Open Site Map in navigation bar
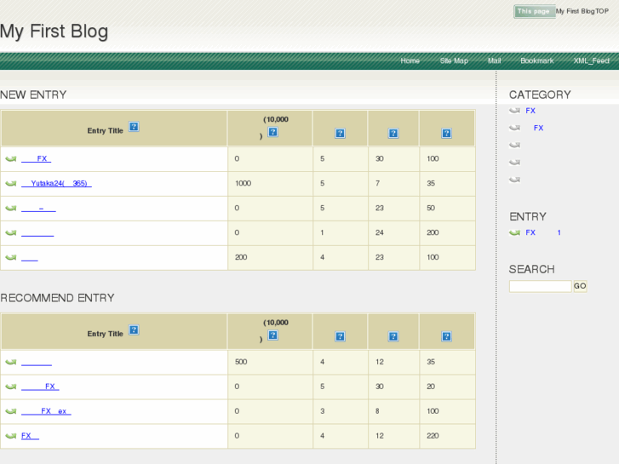Viewport: 619px width, 464px height. [x=454, y=60]
